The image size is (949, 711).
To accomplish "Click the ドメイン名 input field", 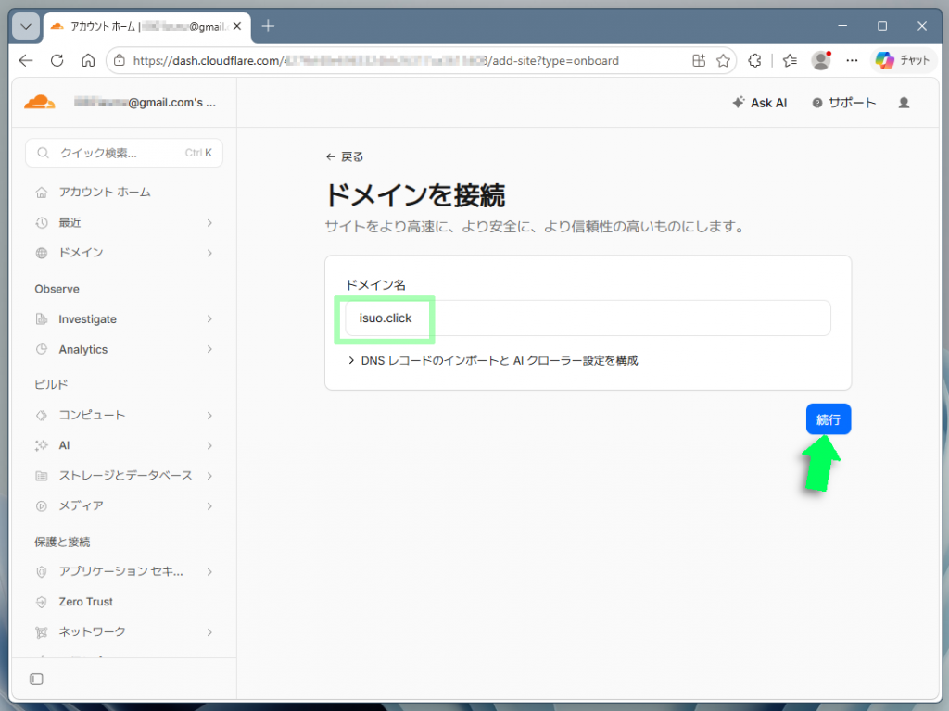I will 588,318.
